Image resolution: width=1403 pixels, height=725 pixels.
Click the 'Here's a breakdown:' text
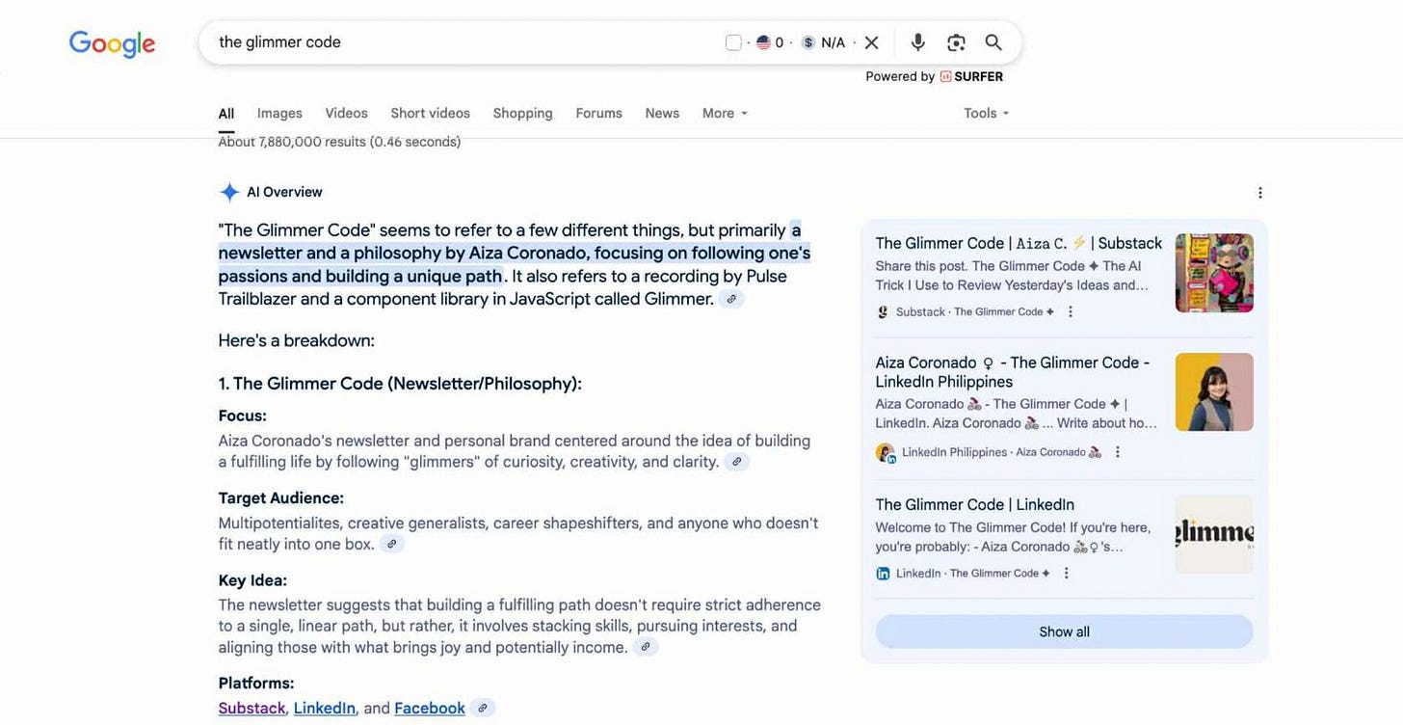[x=296, y=340]
